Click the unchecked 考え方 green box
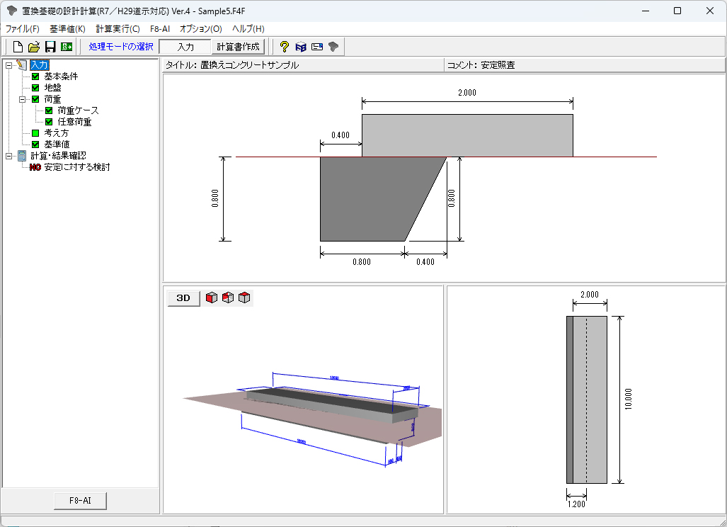The image size is (727, 527). click(x=35, y=133)
